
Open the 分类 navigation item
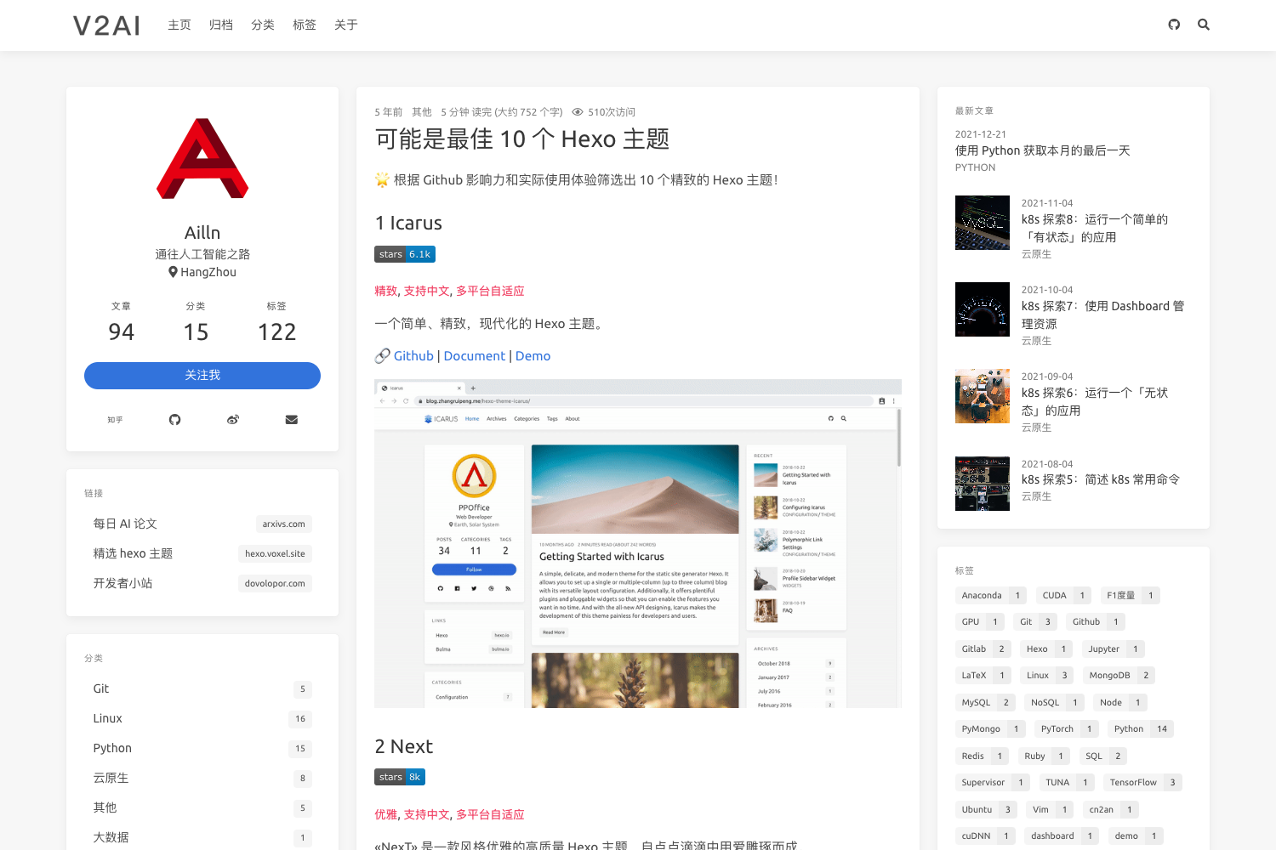(263, 25)
